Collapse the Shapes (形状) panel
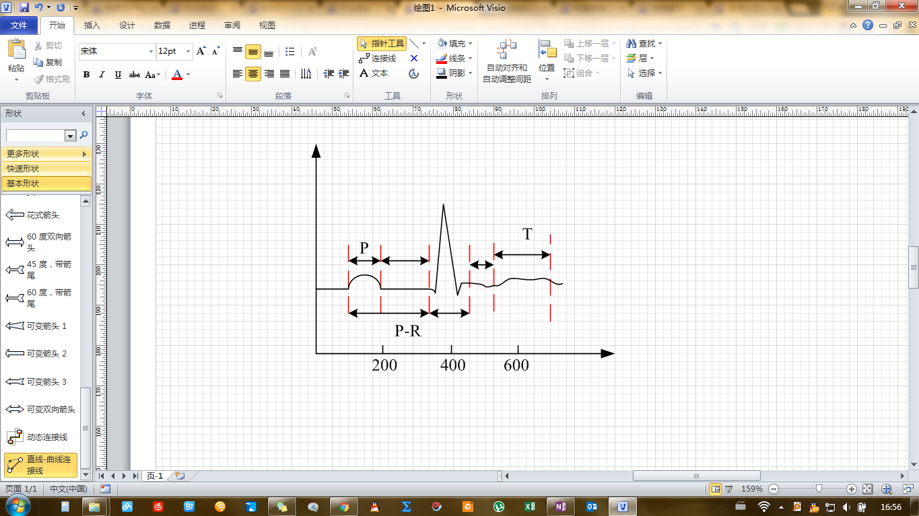The width and height of the screenshot is (919, 516). click(x=83, y=114)
